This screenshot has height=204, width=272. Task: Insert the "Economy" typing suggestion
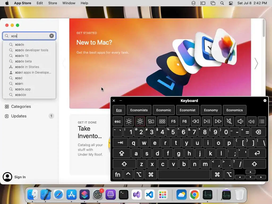pos(211,110)
